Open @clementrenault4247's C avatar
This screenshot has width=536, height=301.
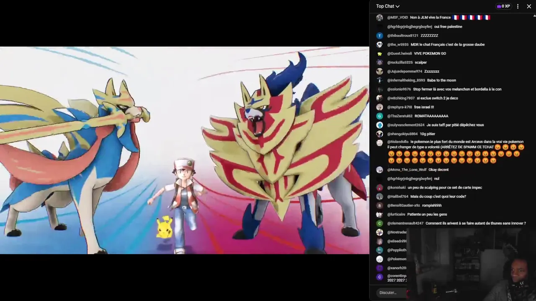point(379,223)
